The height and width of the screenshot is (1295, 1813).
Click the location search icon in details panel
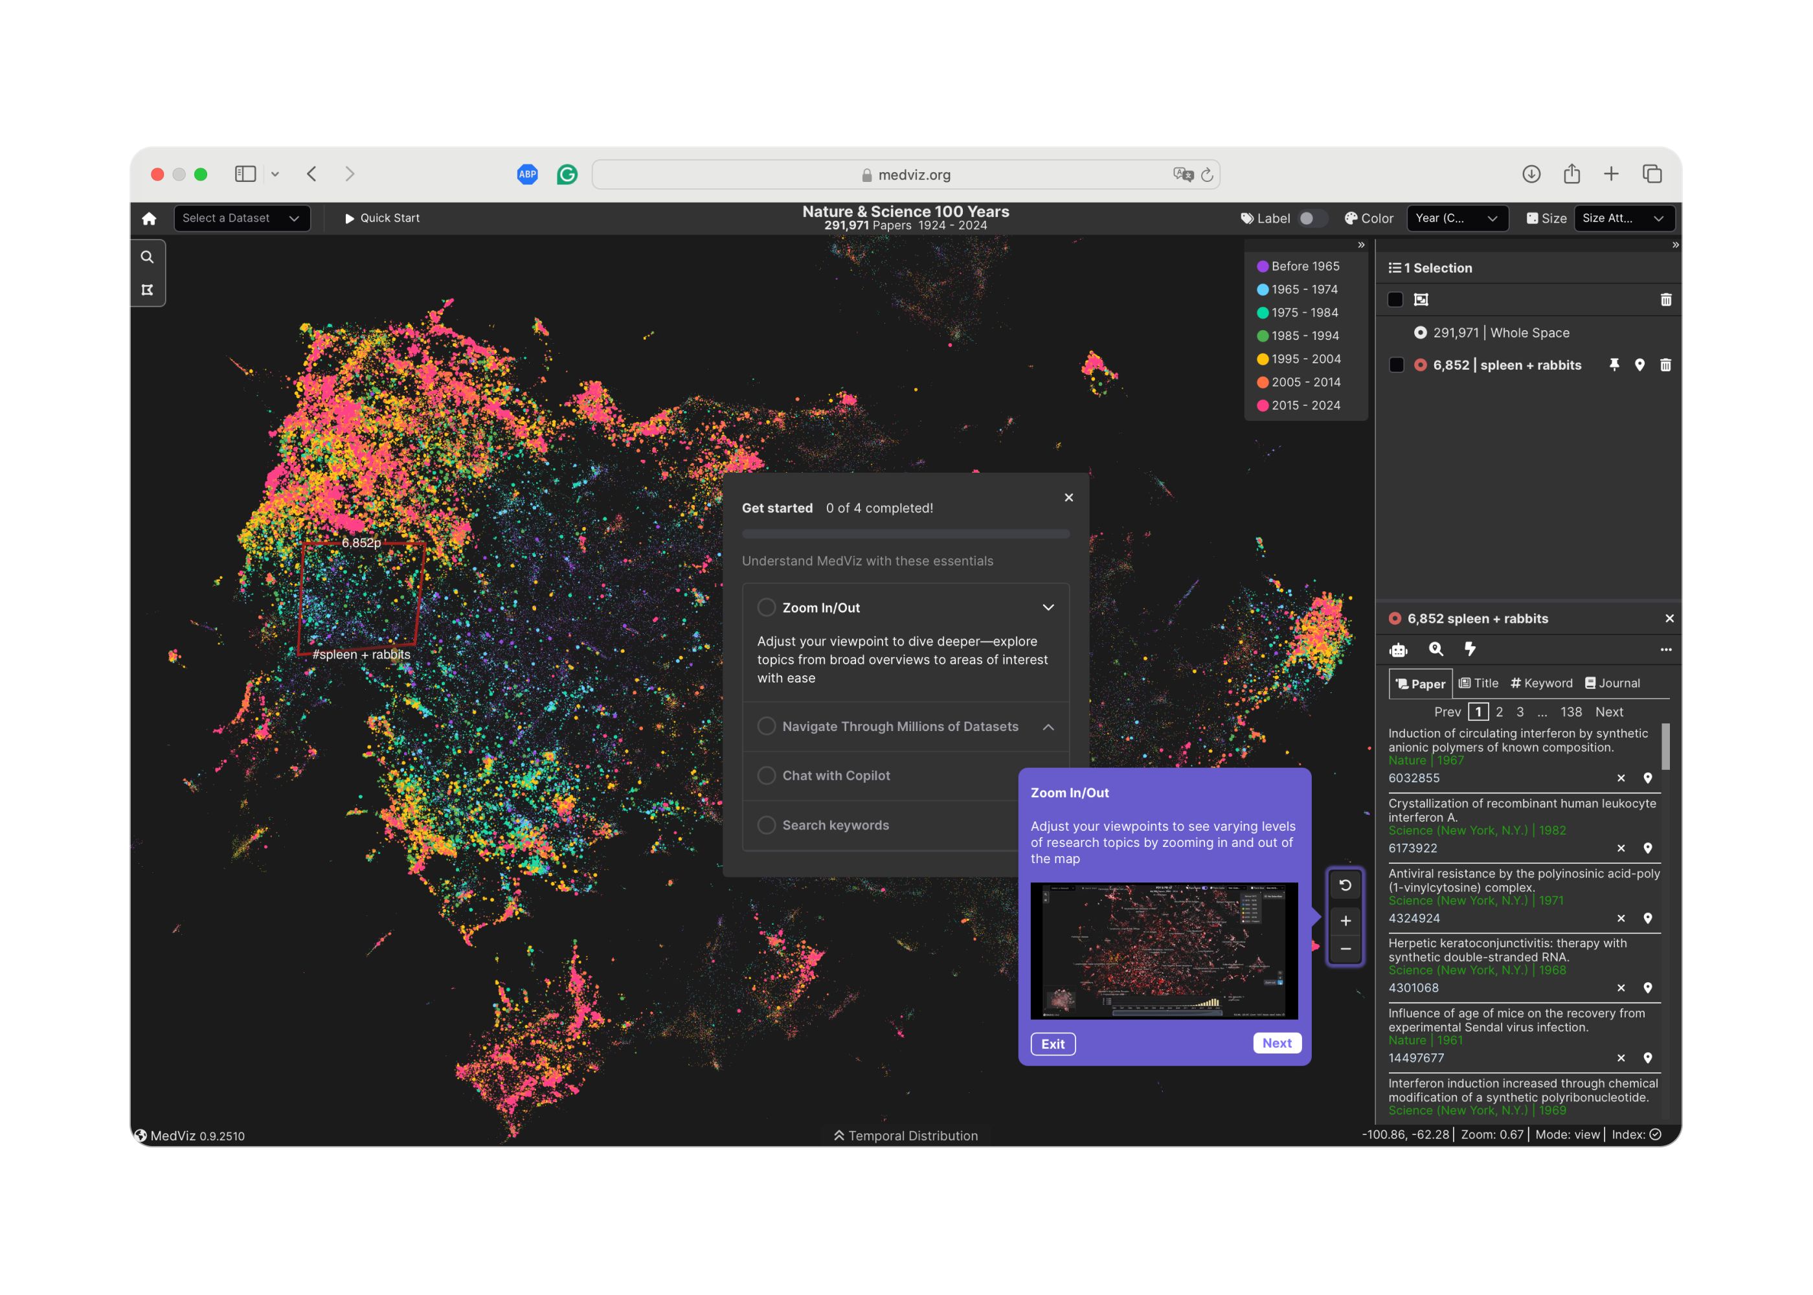pyautogui.click(x=1436, y=649)
